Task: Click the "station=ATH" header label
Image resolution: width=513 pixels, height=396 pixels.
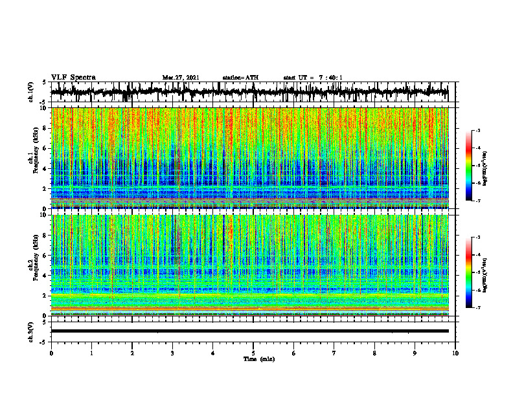Action: tap(240, 78)
